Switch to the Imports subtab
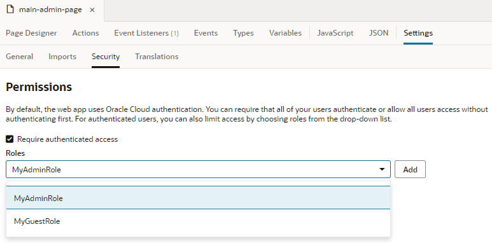This screenshot has width=492, height=243. tap(62, 57)
